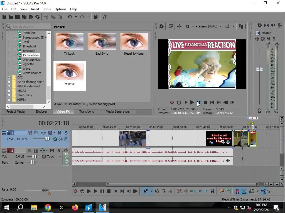Pause playback in the video preview
This screenshot has height=213, width=285.
point(199,103)
